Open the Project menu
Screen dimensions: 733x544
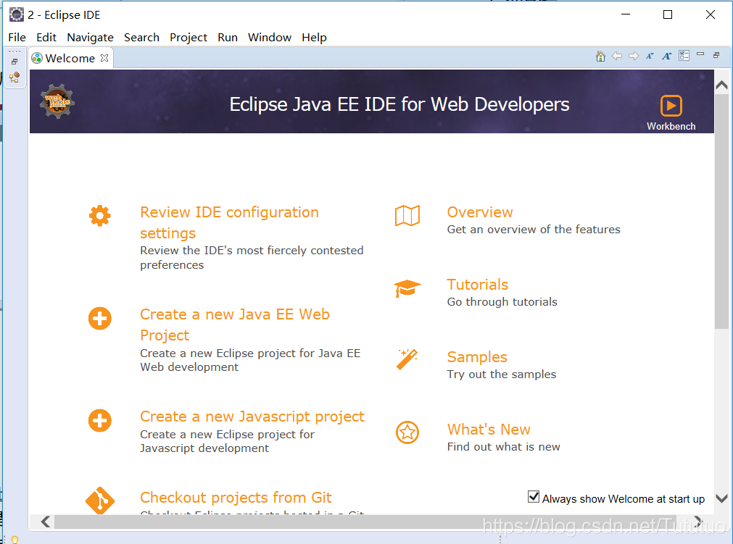[x=189, y=38]
